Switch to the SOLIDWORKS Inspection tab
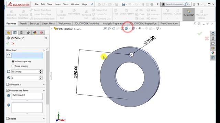The height and width of the screenshot is (123, 220). point(143,24)
